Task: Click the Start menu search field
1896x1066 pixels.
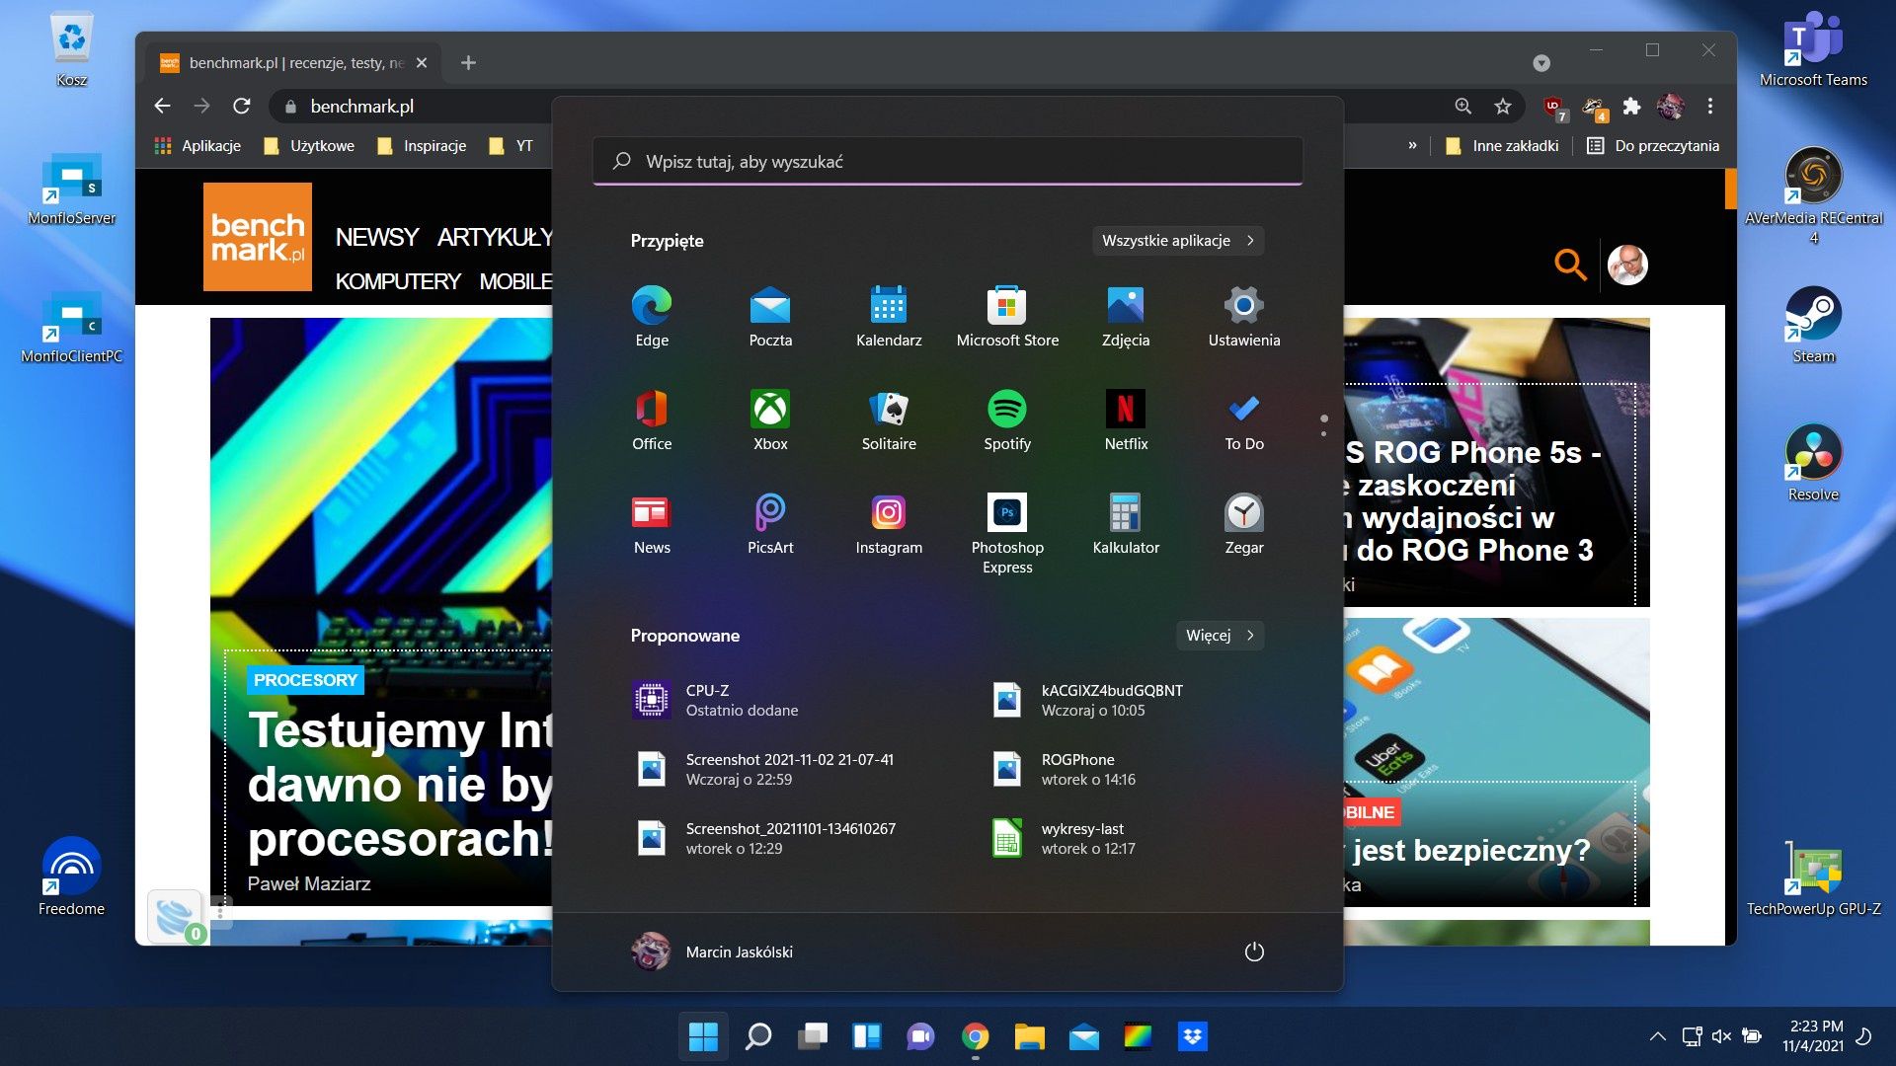Action: [x=948, y=161]
